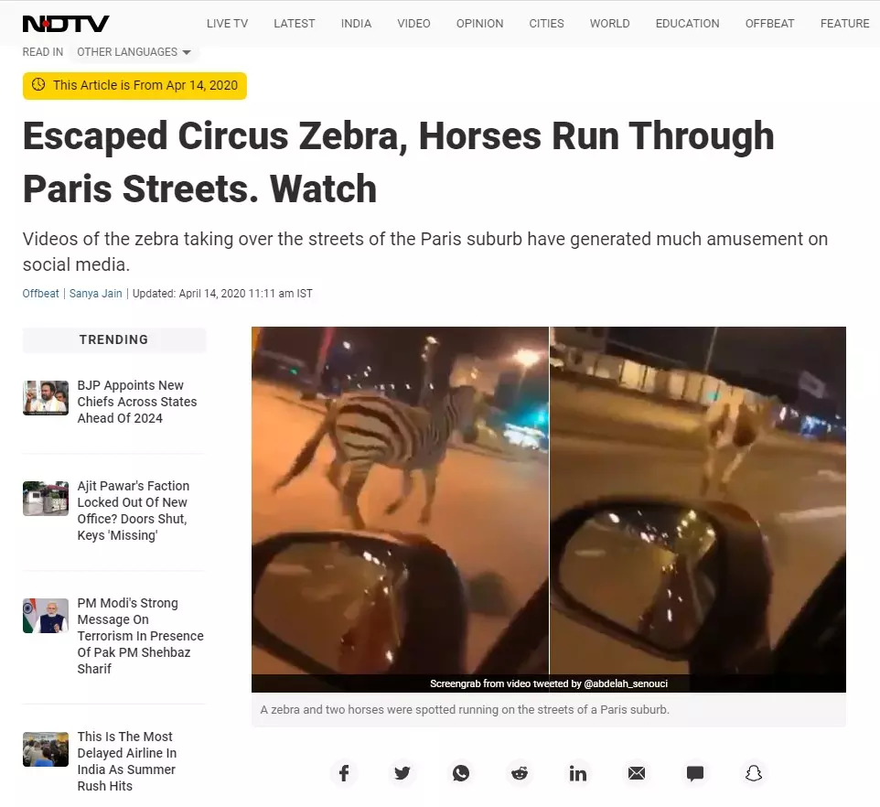Go to the Offbeat navigation section
This screenshot has height=807, width=880.
[x=769, y=24]
